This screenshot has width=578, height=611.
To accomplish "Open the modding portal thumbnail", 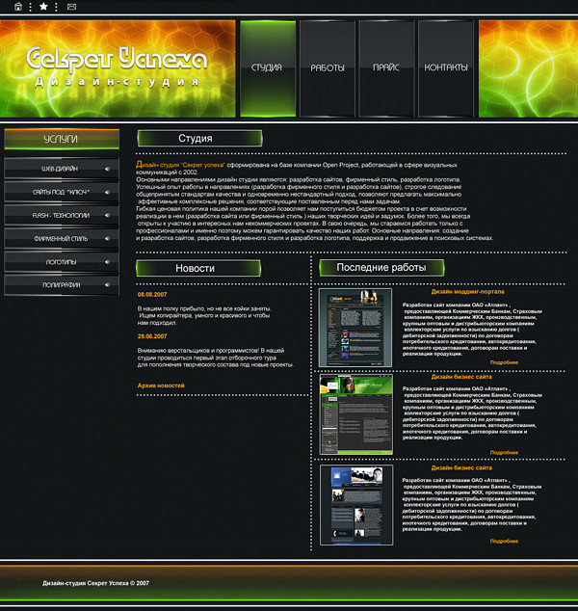I will pyautogui.click(x=355, y=328).
